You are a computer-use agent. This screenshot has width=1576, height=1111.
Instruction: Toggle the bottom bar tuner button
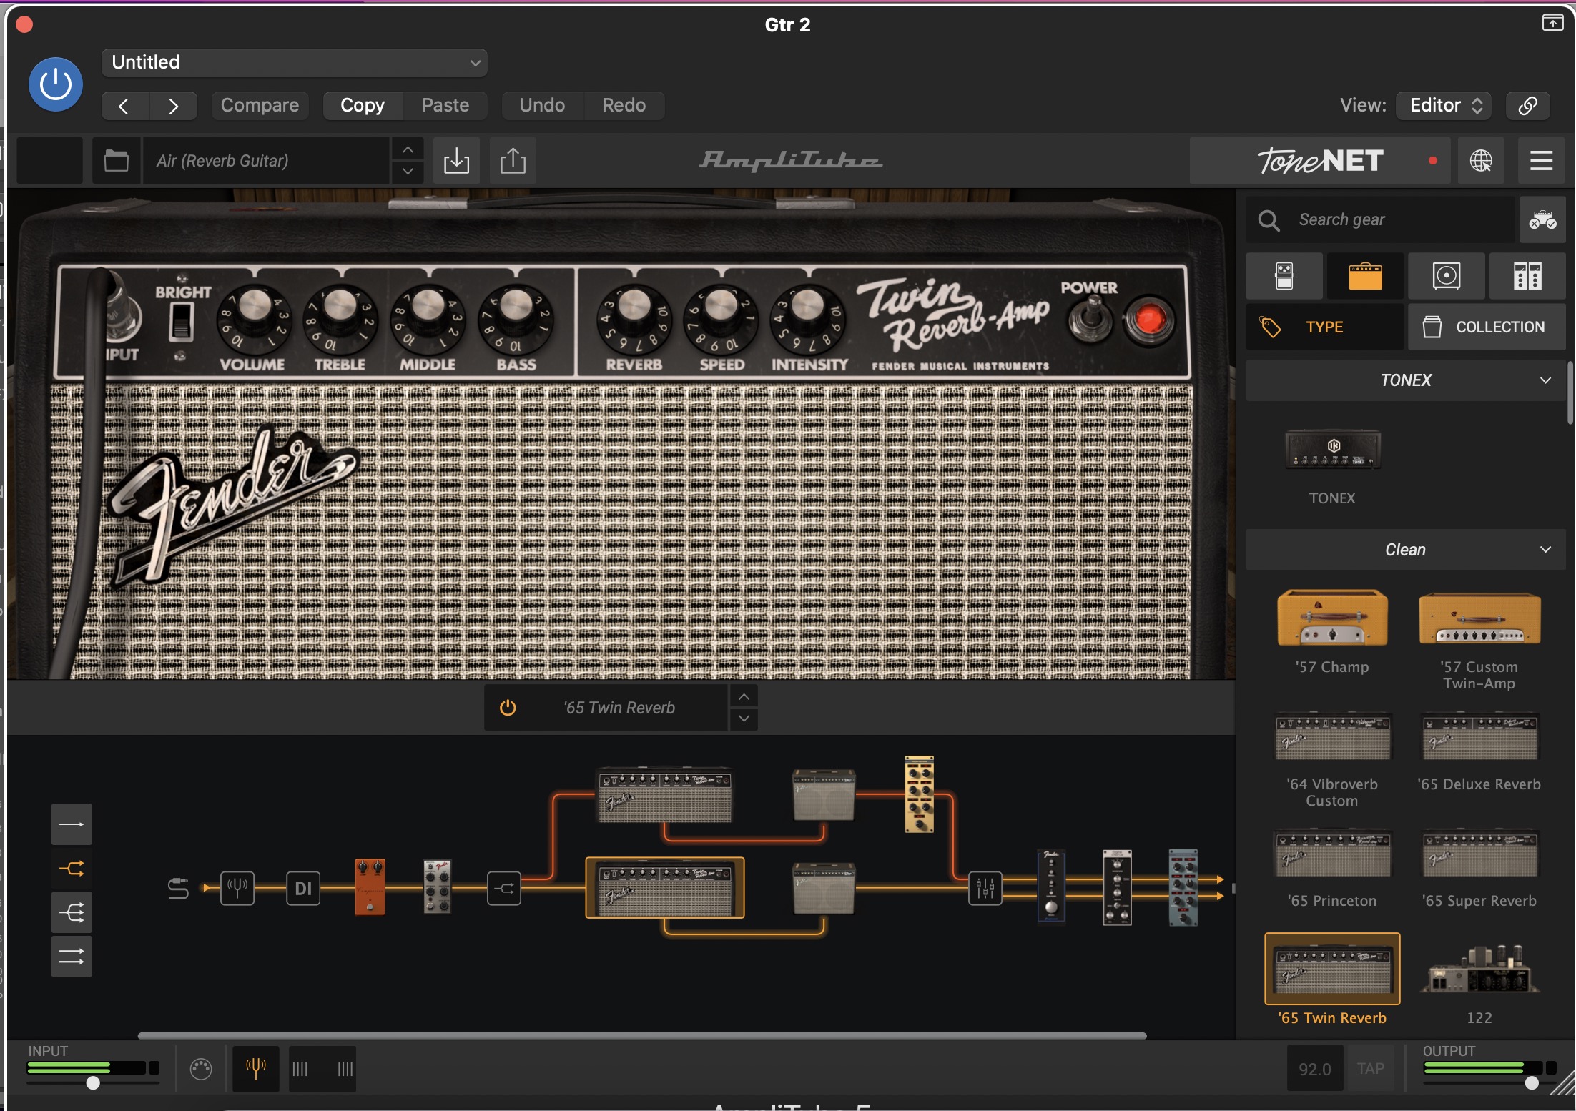[255, 1069]
